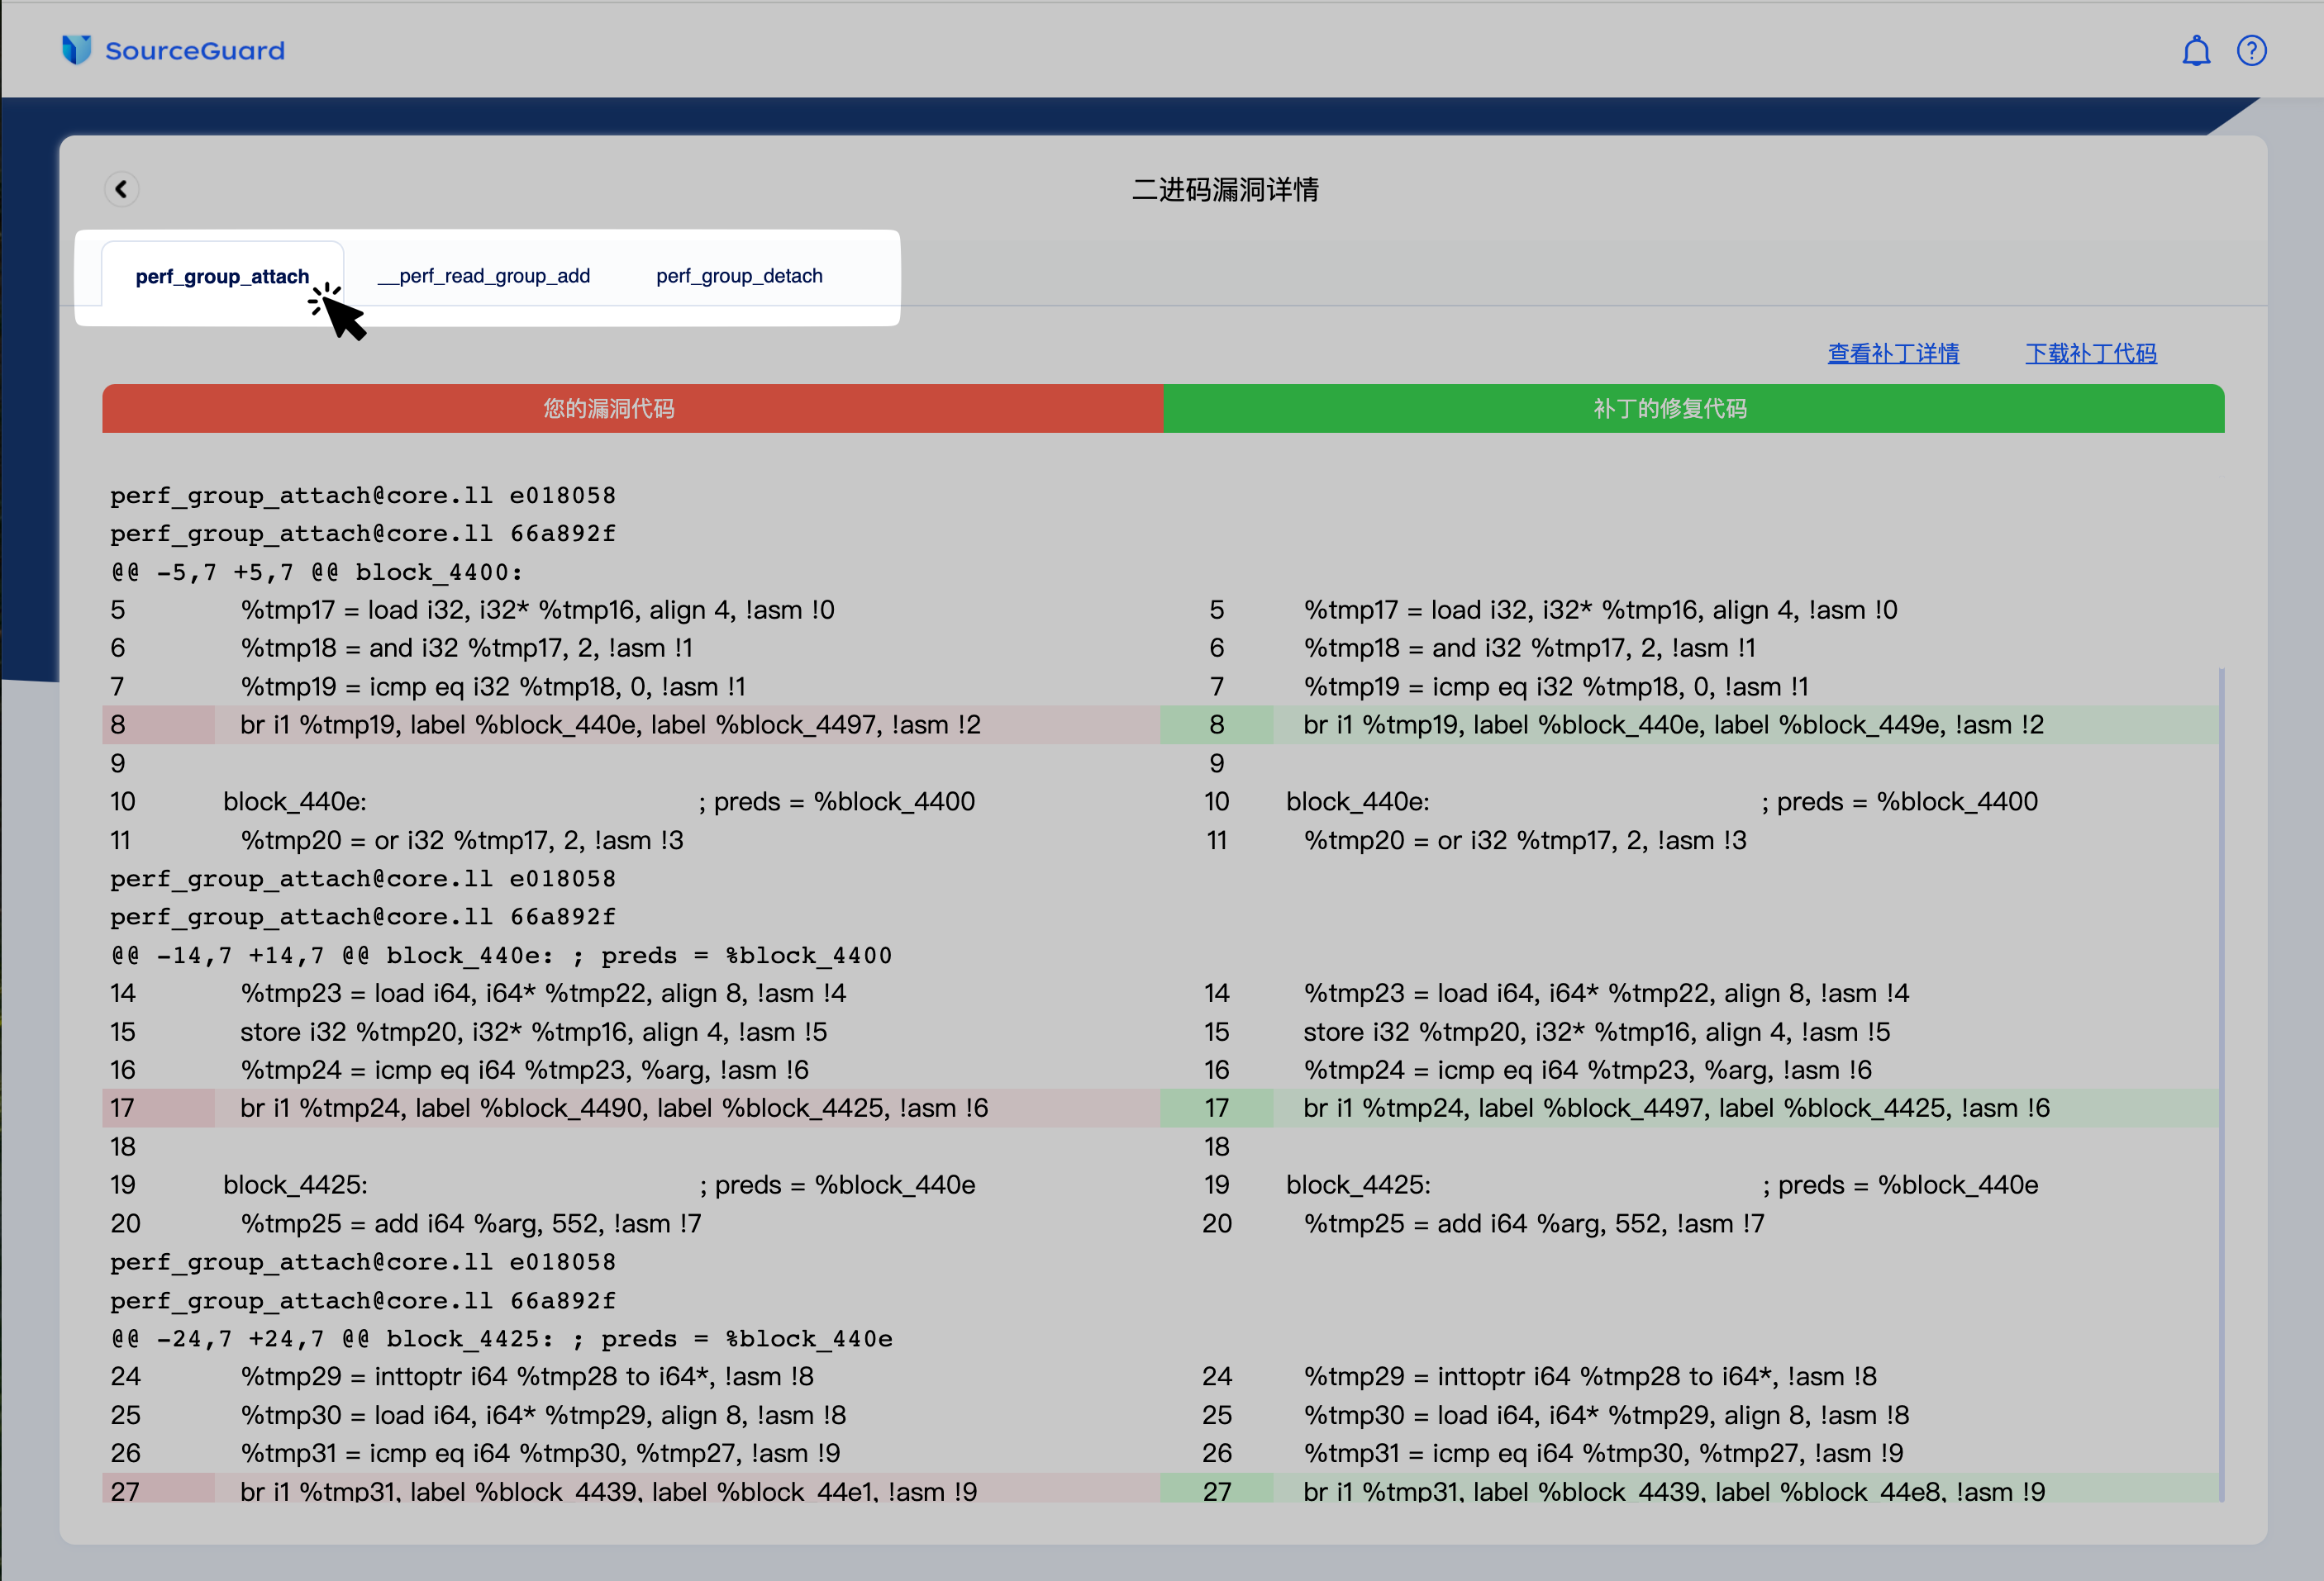
Task: Click the 二进码漏洞详情 page title
Action: [x=1224, y=190]
